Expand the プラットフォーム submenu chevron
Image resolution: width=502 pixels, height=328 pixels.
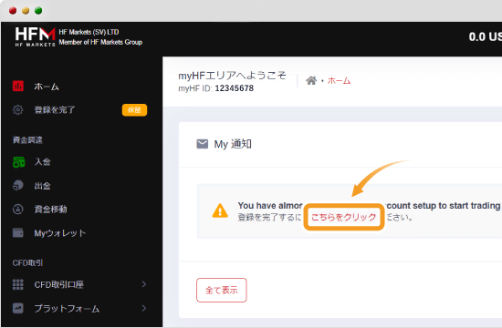[144, 308]
